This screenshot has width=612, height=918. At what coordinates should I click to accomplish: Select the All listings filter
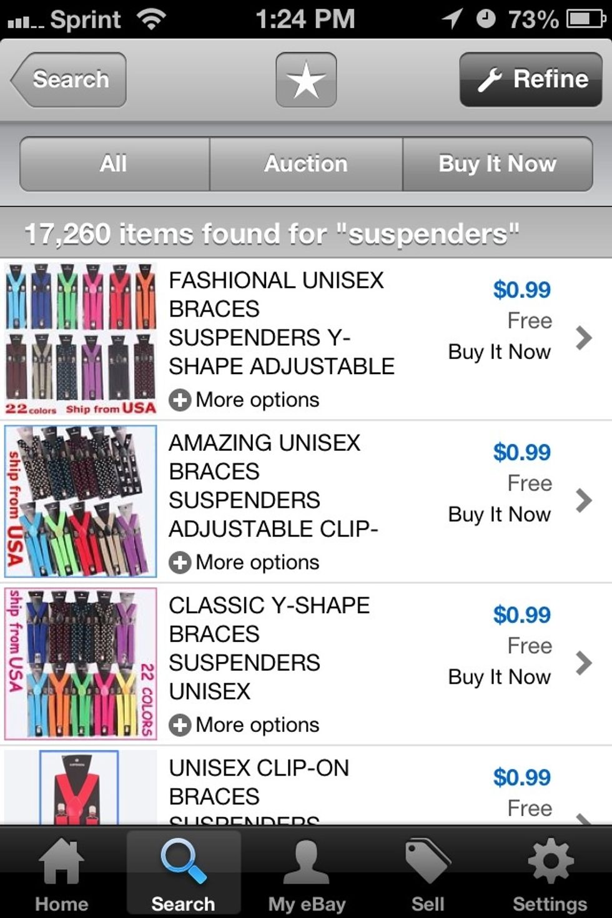113,164
